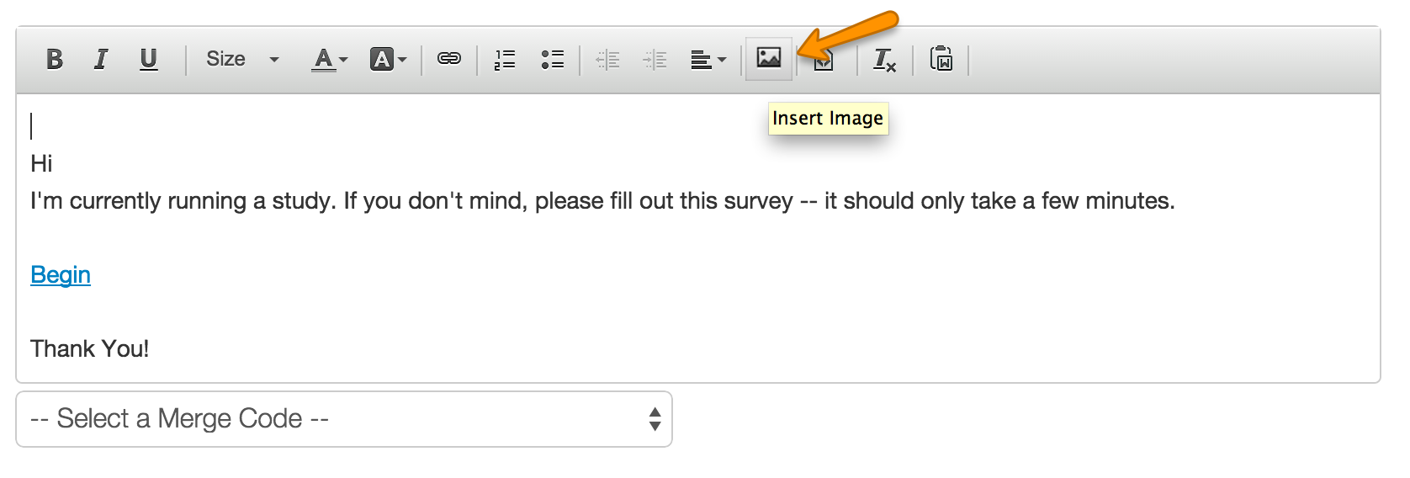Screen dimensions: 1410x478
Task: Open the Begin survey link
Action: (61, 275)
